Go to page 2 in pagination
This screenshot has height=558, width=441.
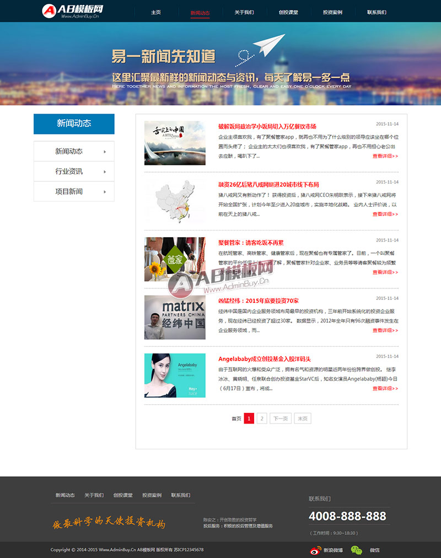click(262, 418)
